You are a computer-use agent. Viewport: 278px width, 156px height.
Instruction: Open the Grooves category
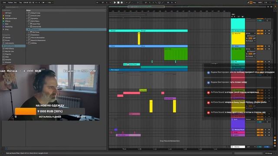point(8,62)
